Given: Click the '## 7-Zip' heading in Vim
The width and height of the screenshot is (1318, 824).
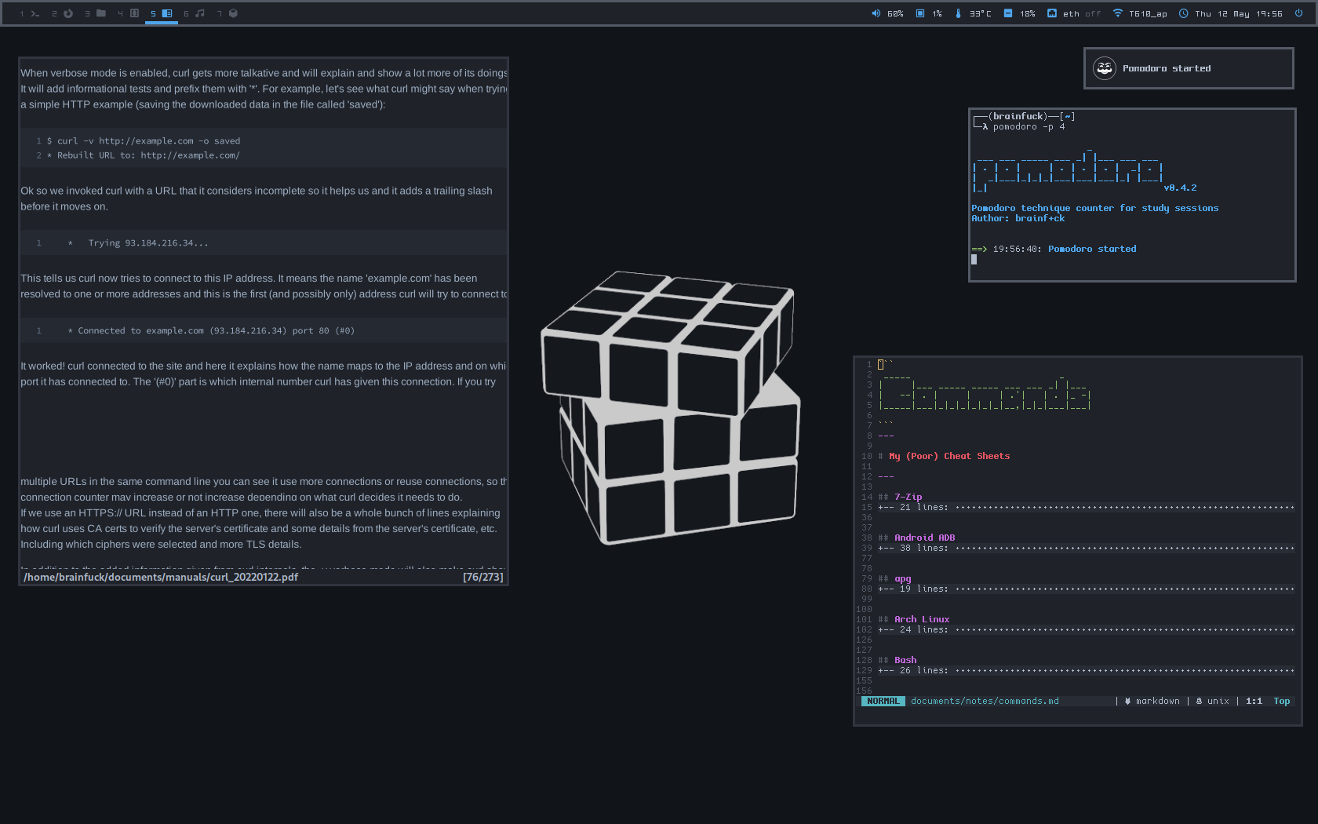Looking at the screenshot, I should [x=900, y=498].
